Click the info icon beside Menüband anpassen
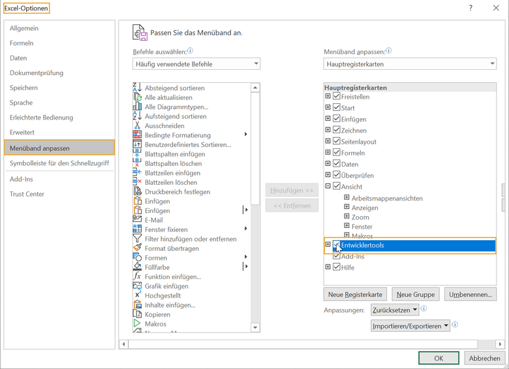 (x=388, y=51)
